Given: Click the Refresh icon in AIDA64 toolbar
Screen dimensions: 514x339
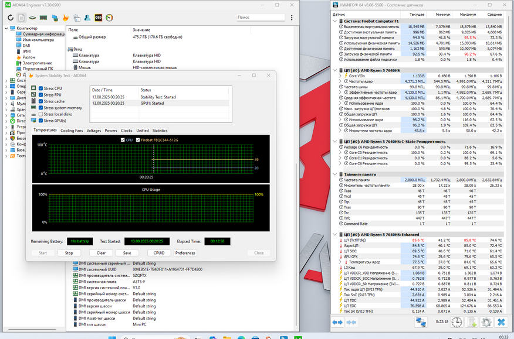Looking at the screenshot, I should tap(11, 18).
